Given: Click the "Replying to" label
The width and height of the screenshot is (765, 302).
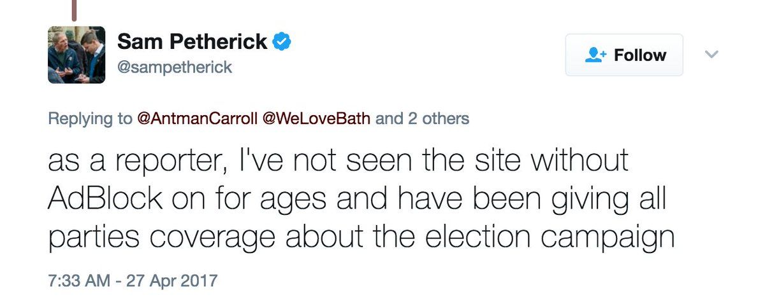Looking at the screenshot, I should [x=91, y=119].
